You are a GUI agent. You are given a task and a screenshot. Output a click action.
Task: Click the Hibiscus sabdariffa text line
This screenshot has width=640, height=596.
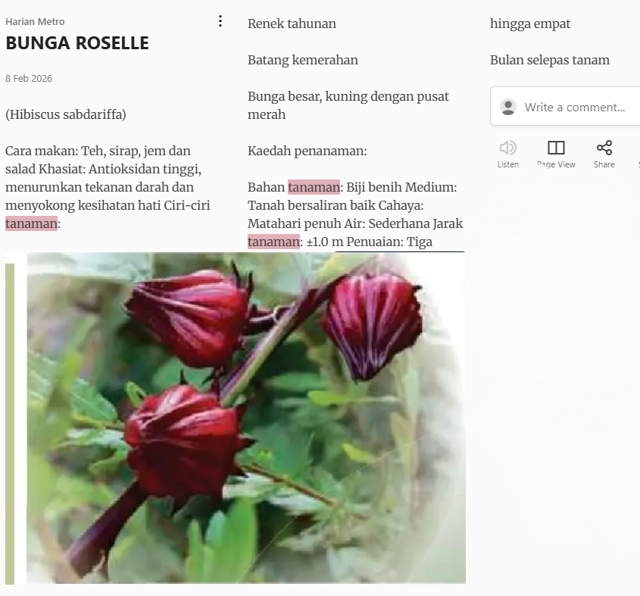tap(66, 114)
